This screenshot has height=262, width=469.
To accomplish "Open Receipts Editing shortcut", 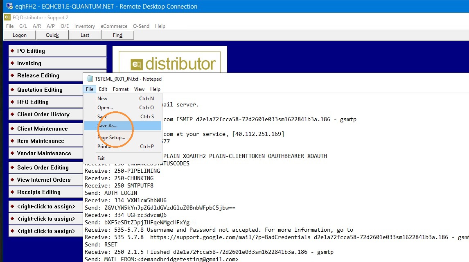I will (x=46, y=192).
